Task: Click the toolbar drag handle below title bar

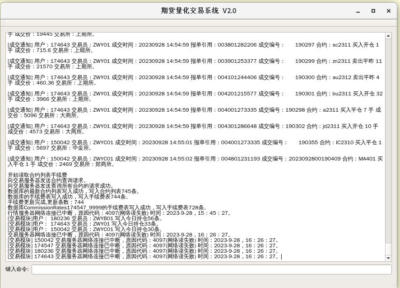Action: 2,23
